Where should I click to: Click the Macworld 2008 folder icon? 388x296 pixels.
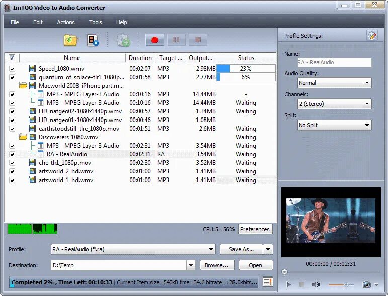[23, 86]
